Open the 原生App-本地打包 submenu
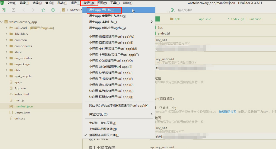 pos(119,22)
